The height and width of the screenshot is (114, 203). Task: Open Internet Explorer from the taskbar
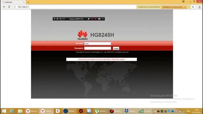click(x=12, y=111)
